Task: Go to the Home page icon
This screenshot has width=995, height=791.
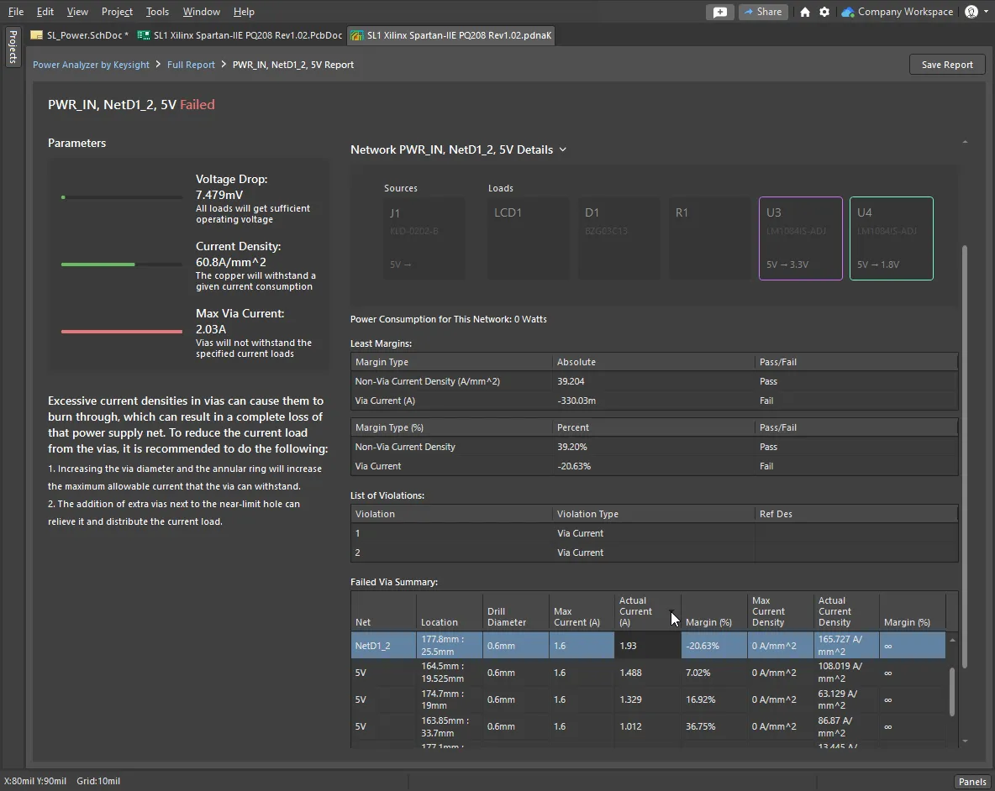Action: click(x=805, y=12)
